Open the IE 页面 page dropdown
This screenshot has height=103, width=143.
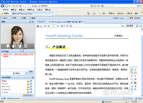(112, 13)
